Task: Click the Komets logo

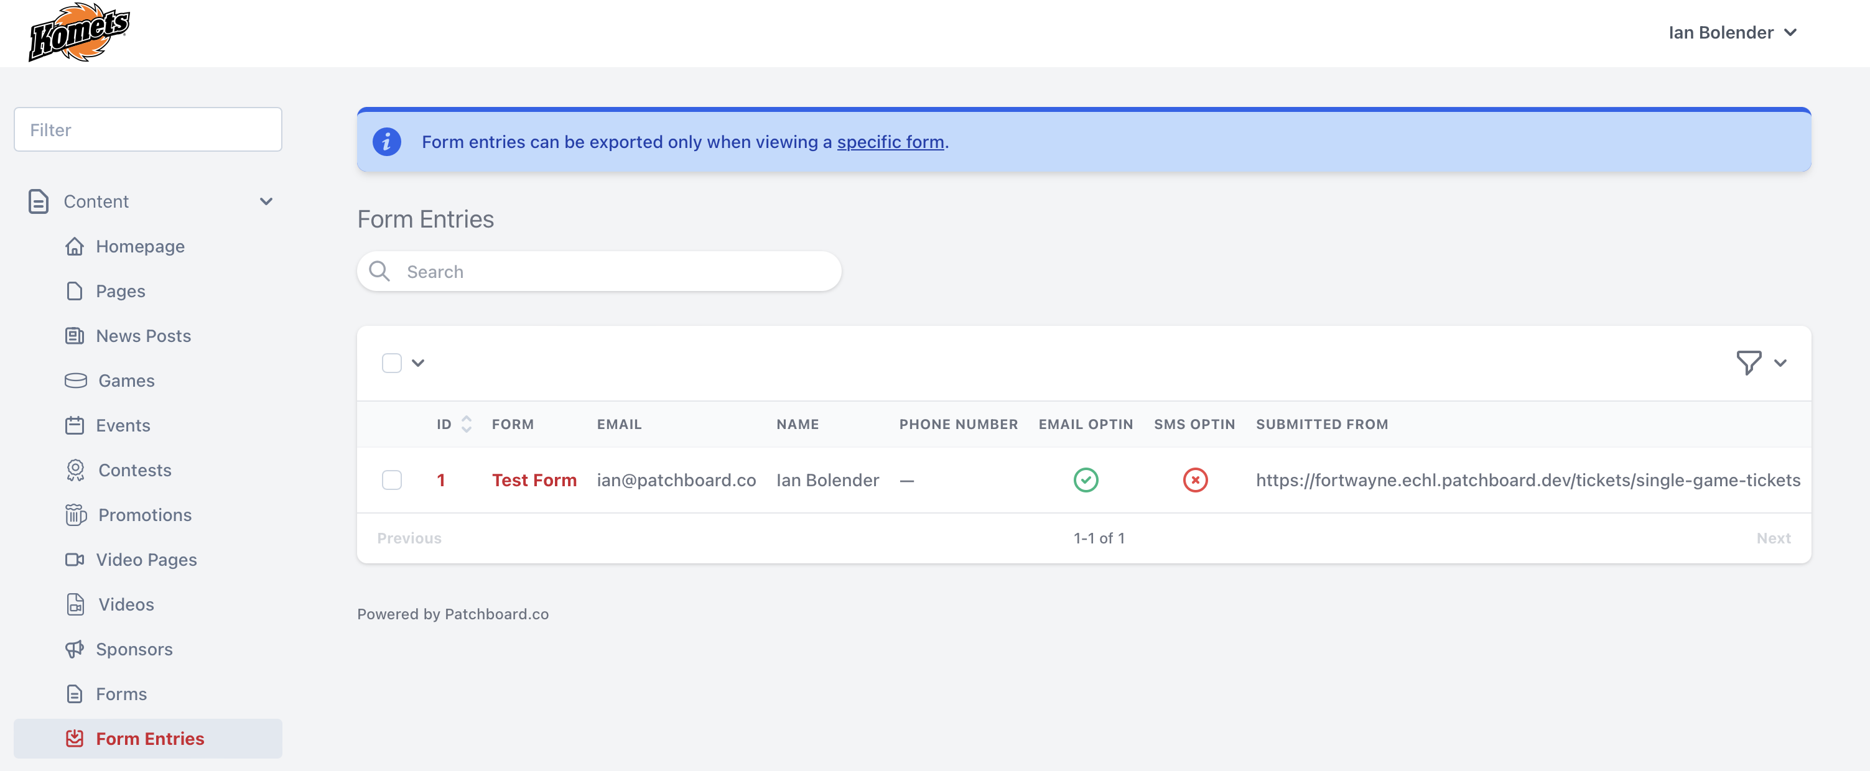Action: coord(79,32)
